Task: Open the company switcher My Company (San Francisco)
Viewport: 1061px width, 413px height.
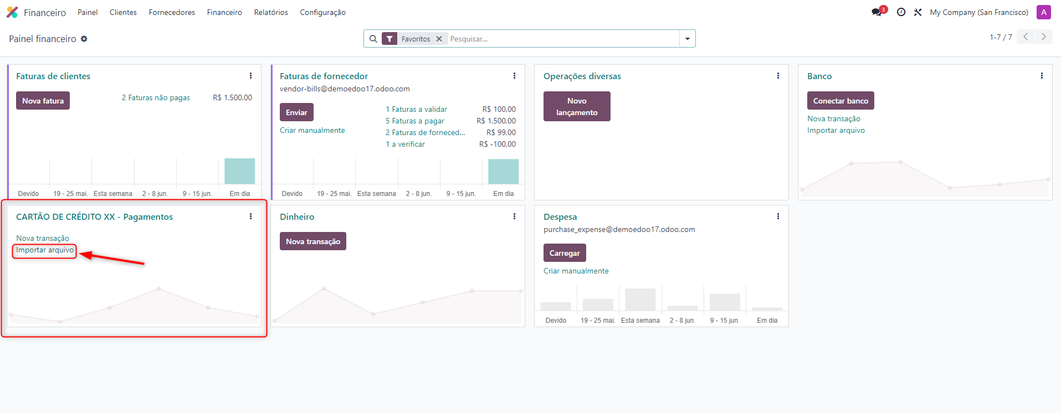Action: pyautogui.click(x=979, y=12)
